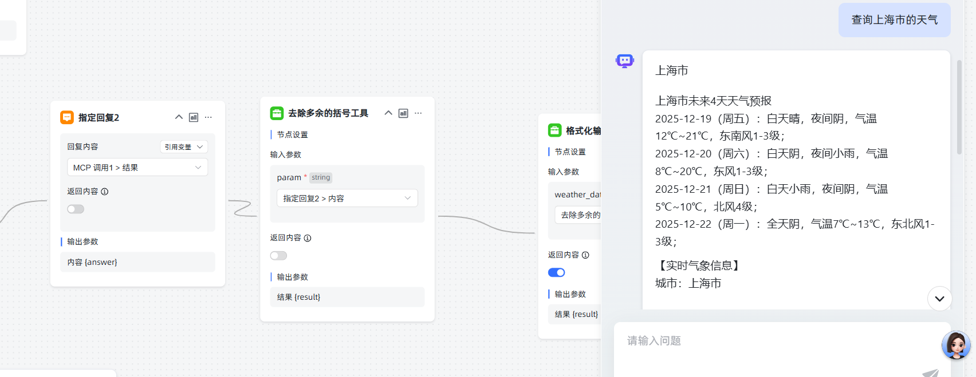Click the floating assistant avatar
The width and height of the screenshot is (976, 377).
[955, 345]
